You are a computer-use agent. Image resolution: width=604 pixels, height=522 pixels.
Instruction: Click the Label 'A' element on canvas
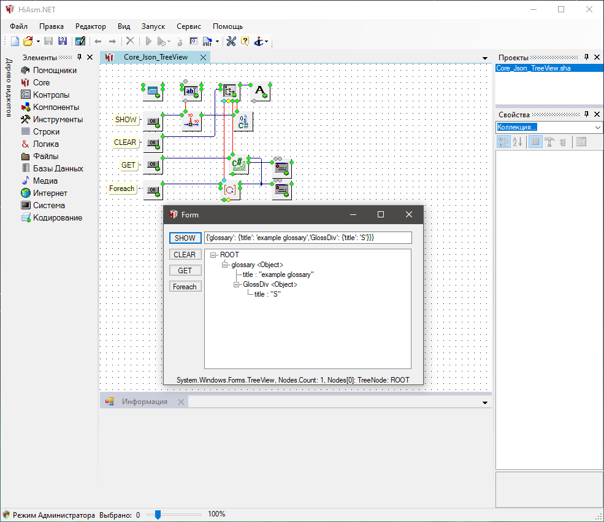pyautogui.click(x=260, y=91)
